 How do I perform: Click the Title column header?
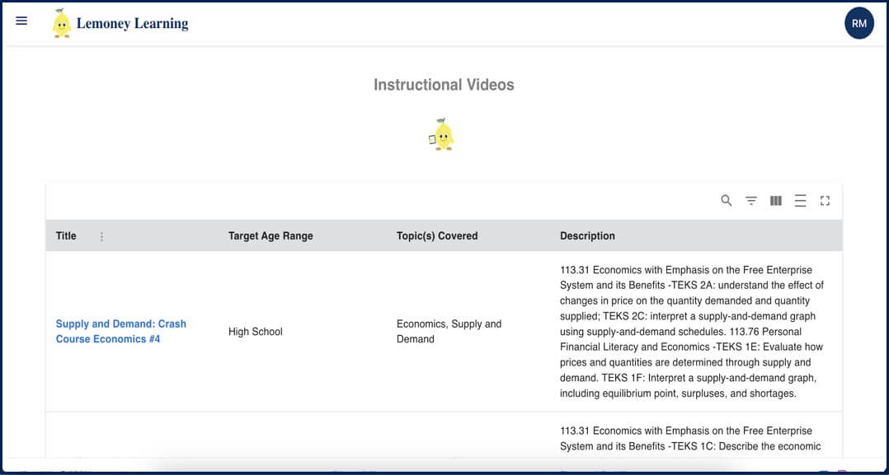coord(66,236)
